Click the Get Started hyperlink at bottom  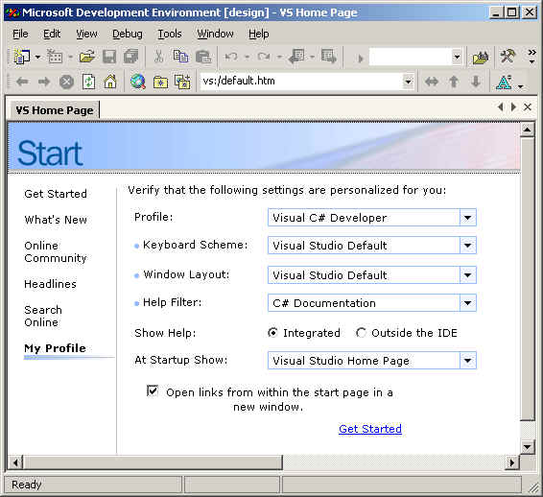pyautogui.click(x=370, y=429)
